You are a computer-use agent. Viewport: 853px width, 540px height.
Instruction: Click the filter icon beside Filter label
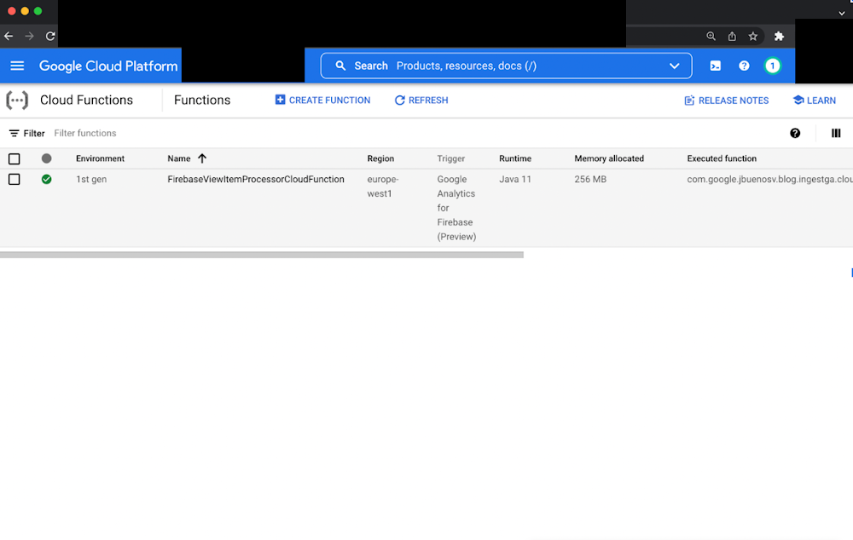point(15,133)
